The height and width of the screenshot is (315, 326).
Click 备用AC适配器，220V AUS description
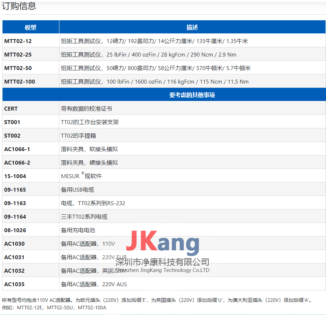pos(94,284)
